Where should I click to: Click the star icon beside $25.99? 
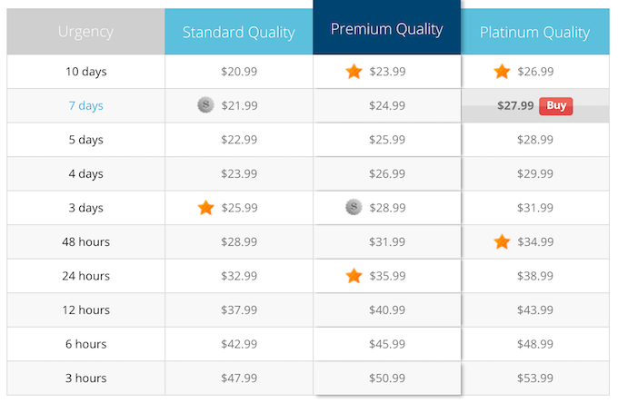pos(205,208)
